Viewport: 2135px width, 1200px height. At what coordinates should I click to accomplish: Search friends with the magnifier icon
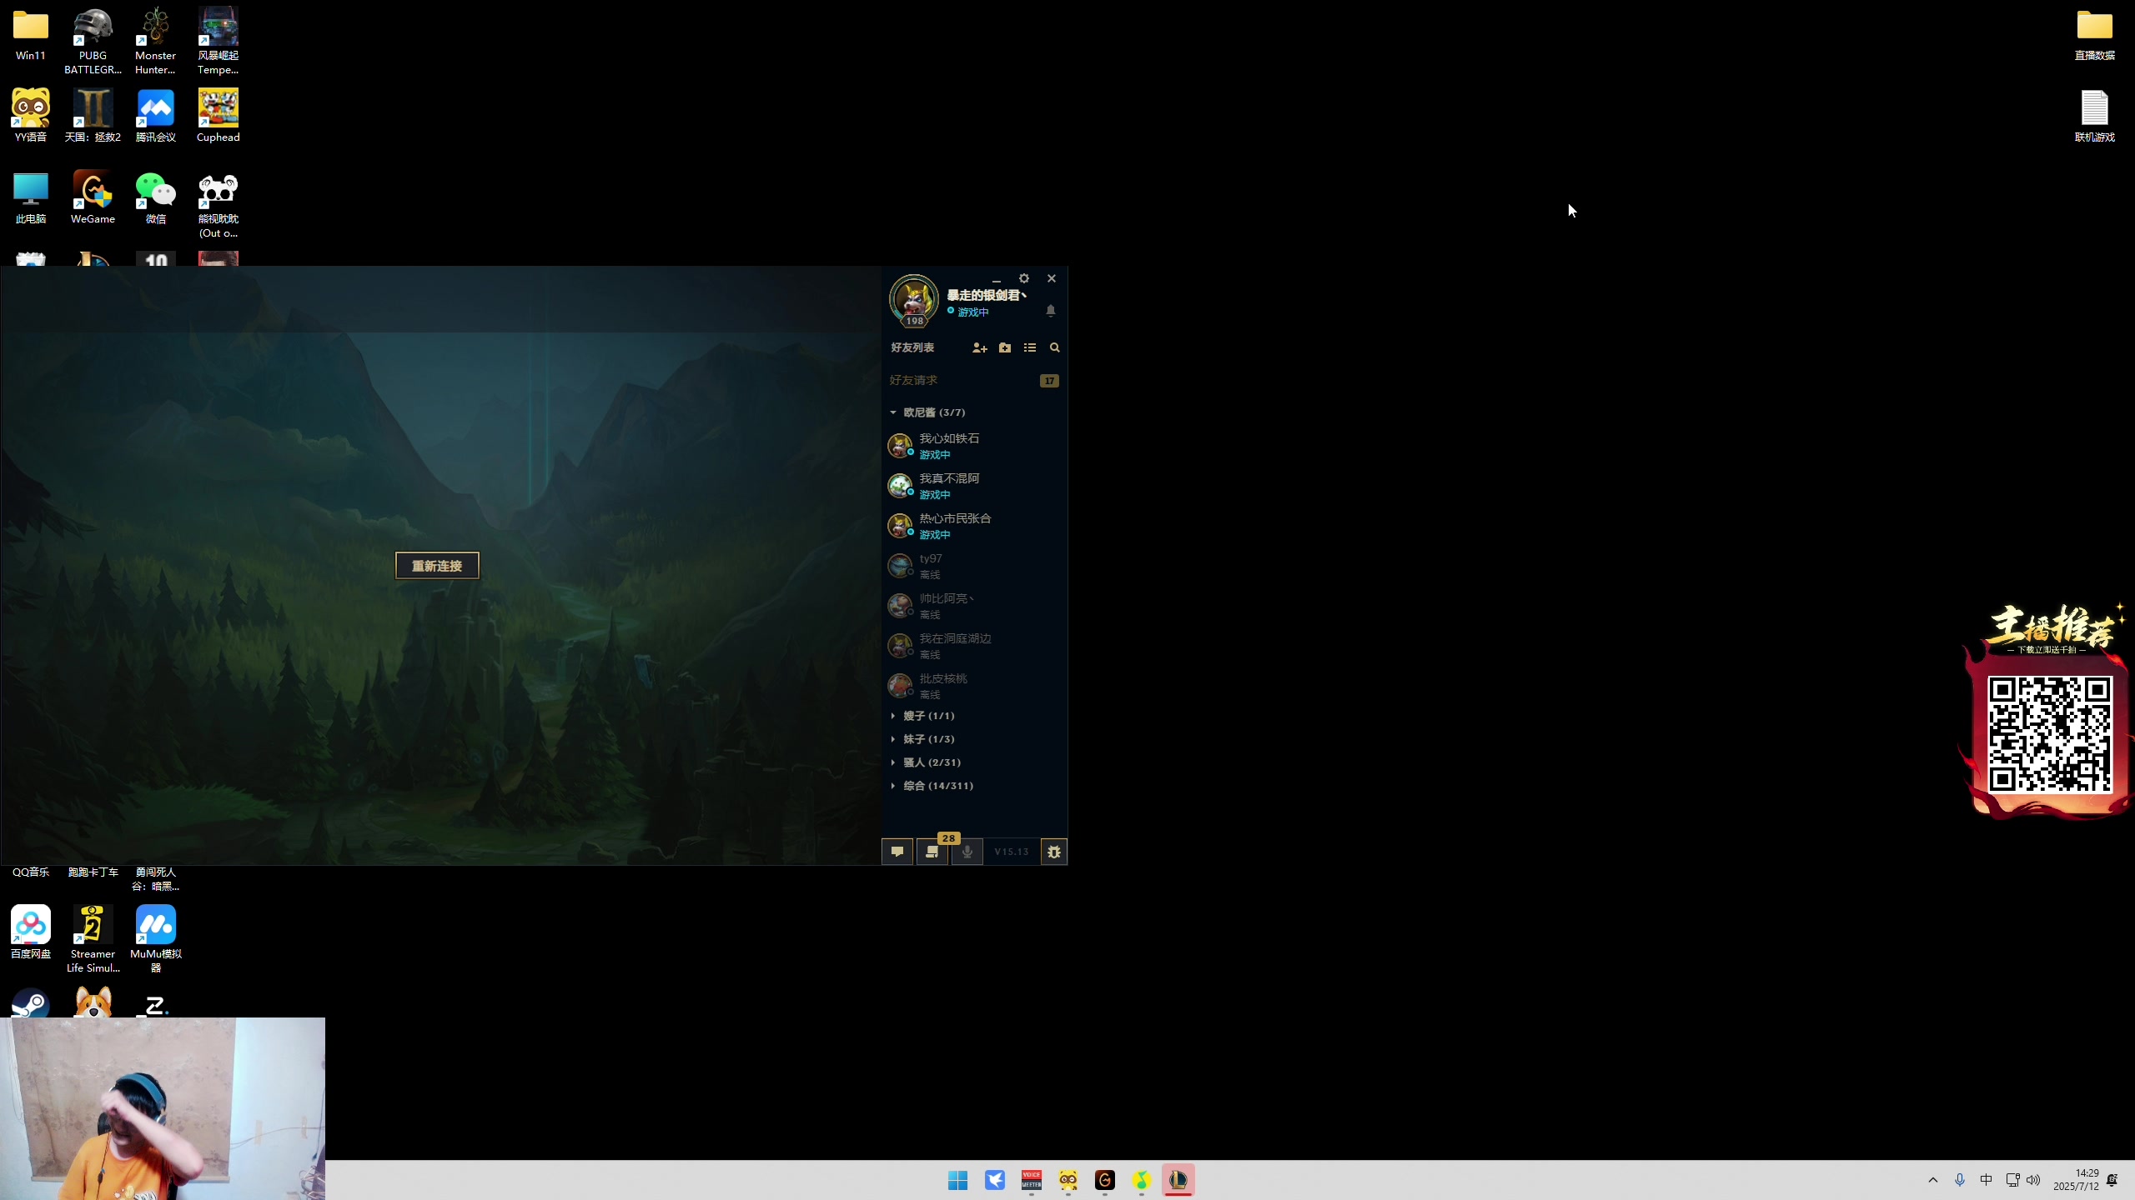tap(1055, 347)
